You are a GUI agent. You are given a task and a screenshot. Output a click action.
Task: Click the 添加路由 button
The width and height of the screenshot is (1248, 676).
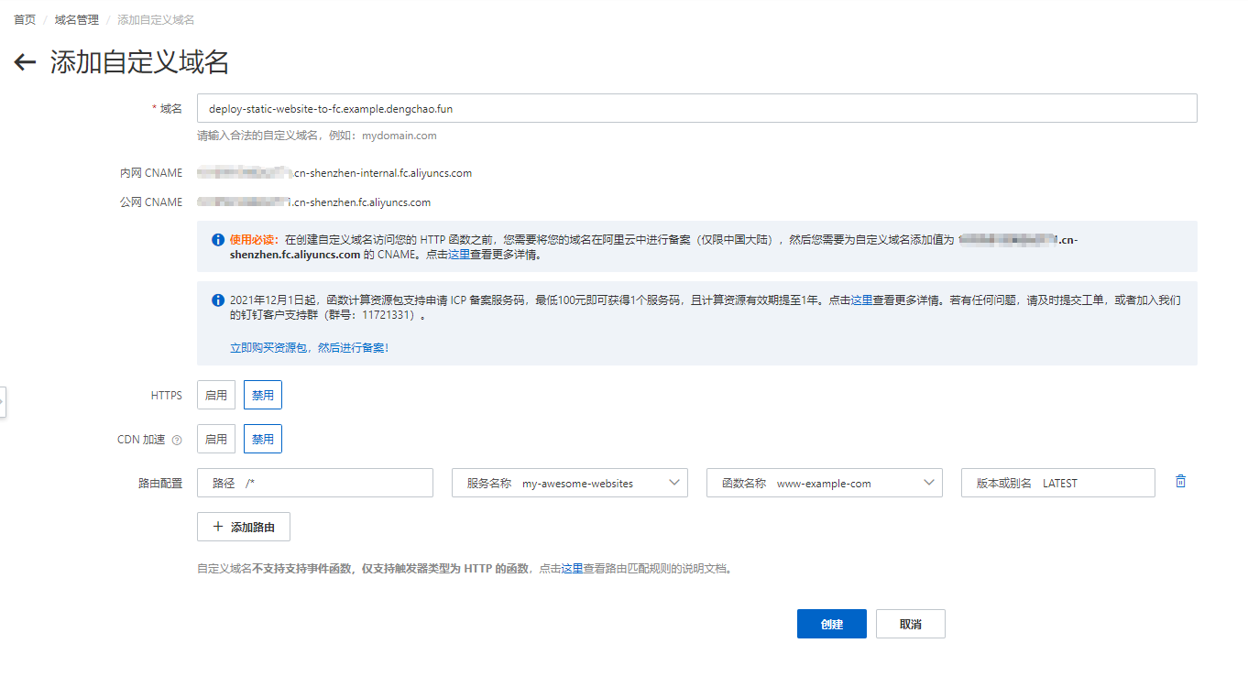click(243, 527)
